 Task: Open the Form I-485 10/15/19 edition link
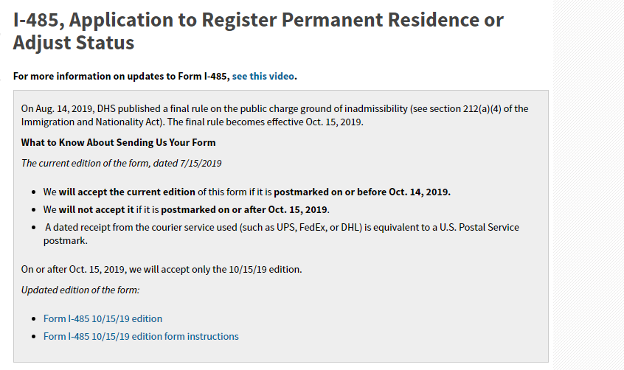click(103, 318)
